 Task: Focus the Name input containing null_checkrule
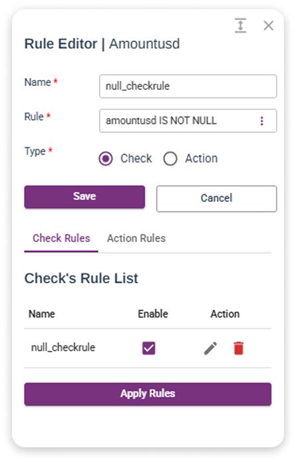[188, 86]
